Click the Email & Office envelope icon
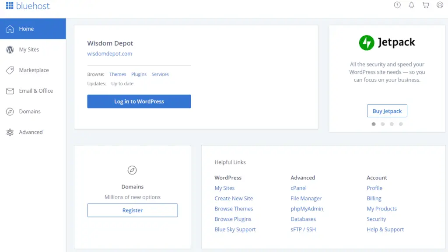 pyautogui.click(x=10, y=91)
